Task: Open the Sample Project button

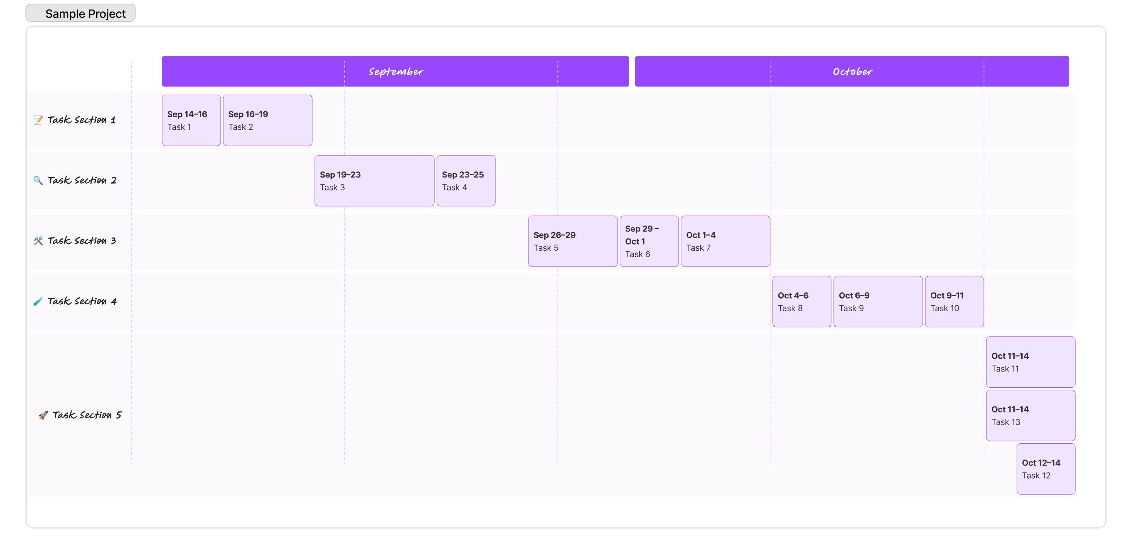Action: pyautogui.click(x=80, y=13)
